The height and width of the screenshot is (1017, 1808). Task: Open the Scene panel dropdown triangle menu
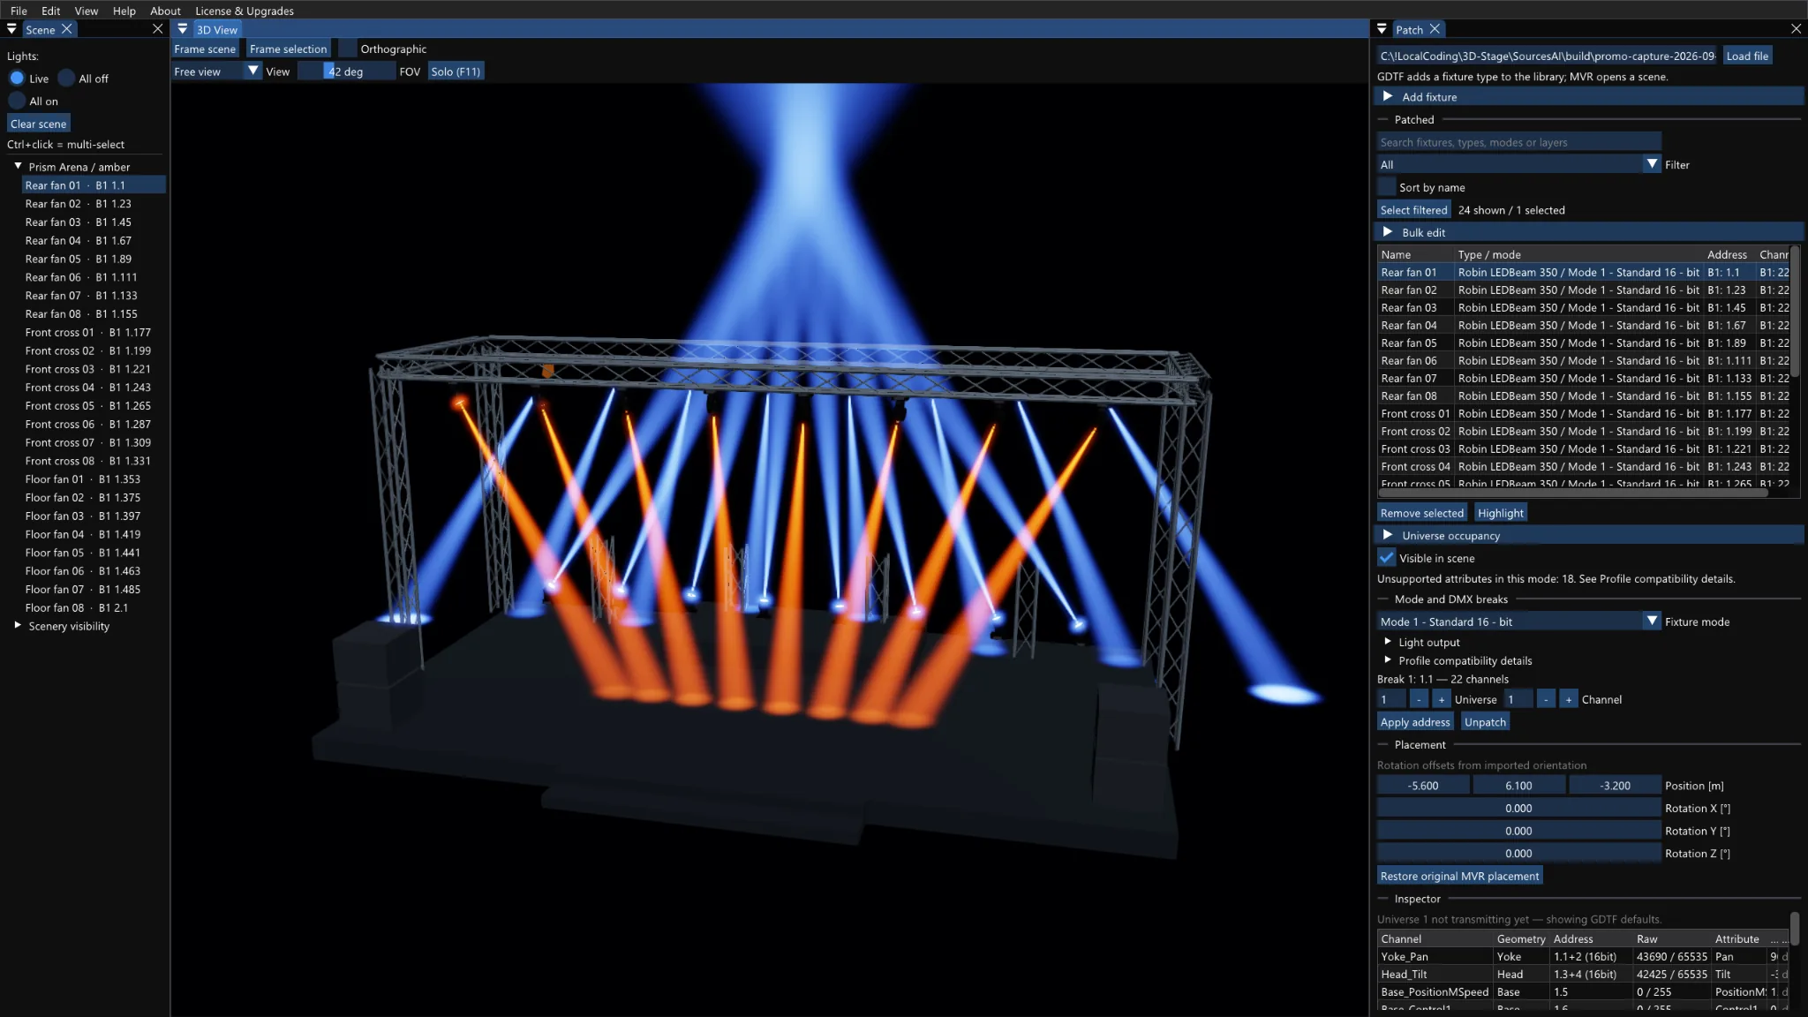pos(11,29)
